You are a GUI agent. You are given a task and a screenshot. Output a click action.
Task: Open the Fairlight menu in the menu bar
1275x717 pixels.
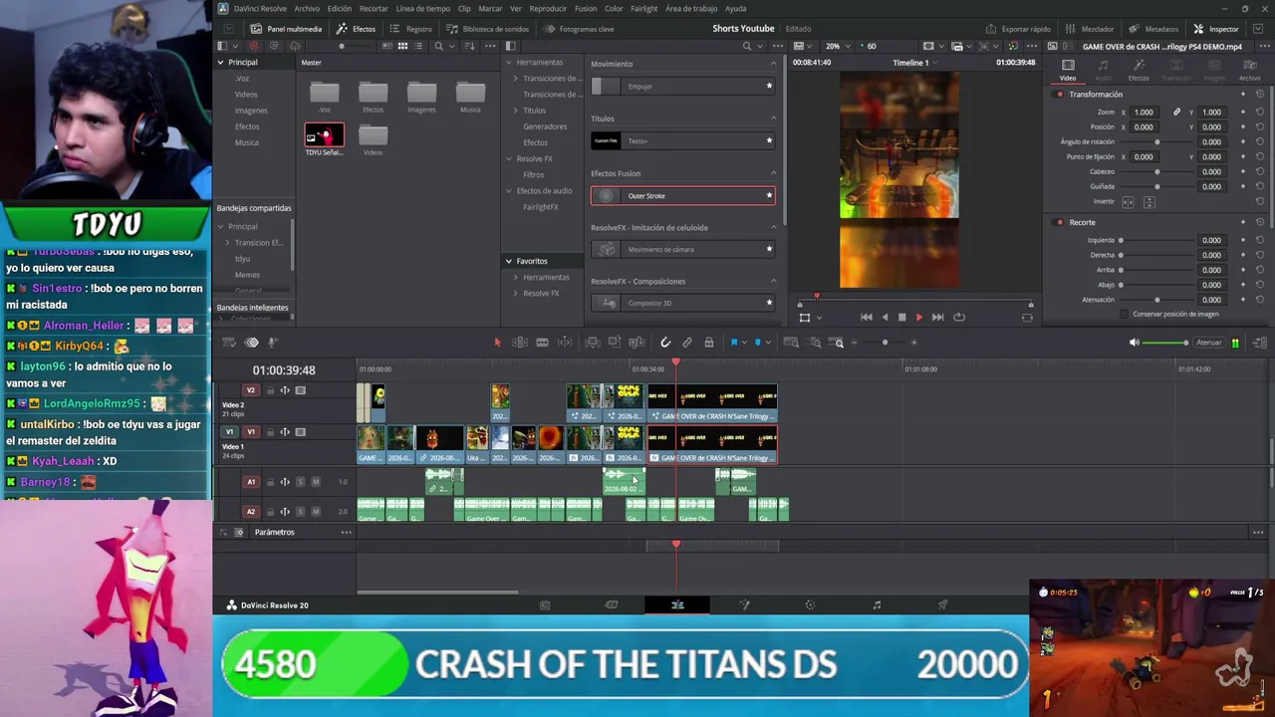[644, 8]
